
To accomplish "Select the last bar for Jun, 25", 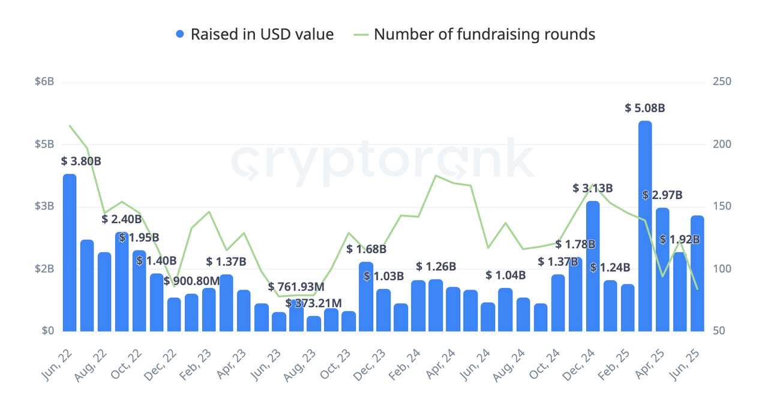I will coord(697,273).
